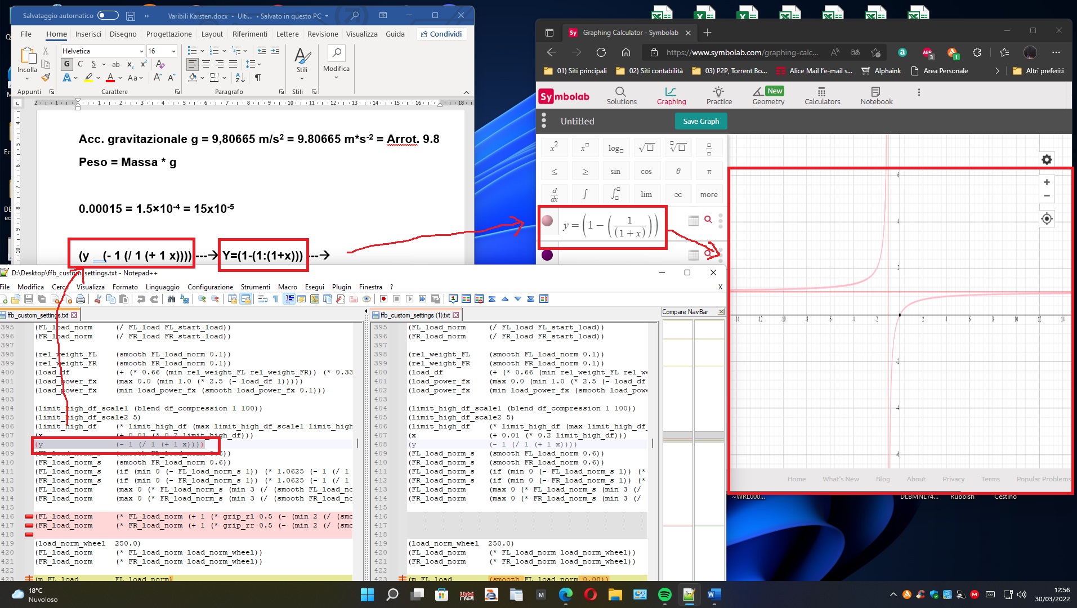Click the integral keypad button
Image resolution: width=1077 pixels, height=608 pixels.
(x=585, y=194)
